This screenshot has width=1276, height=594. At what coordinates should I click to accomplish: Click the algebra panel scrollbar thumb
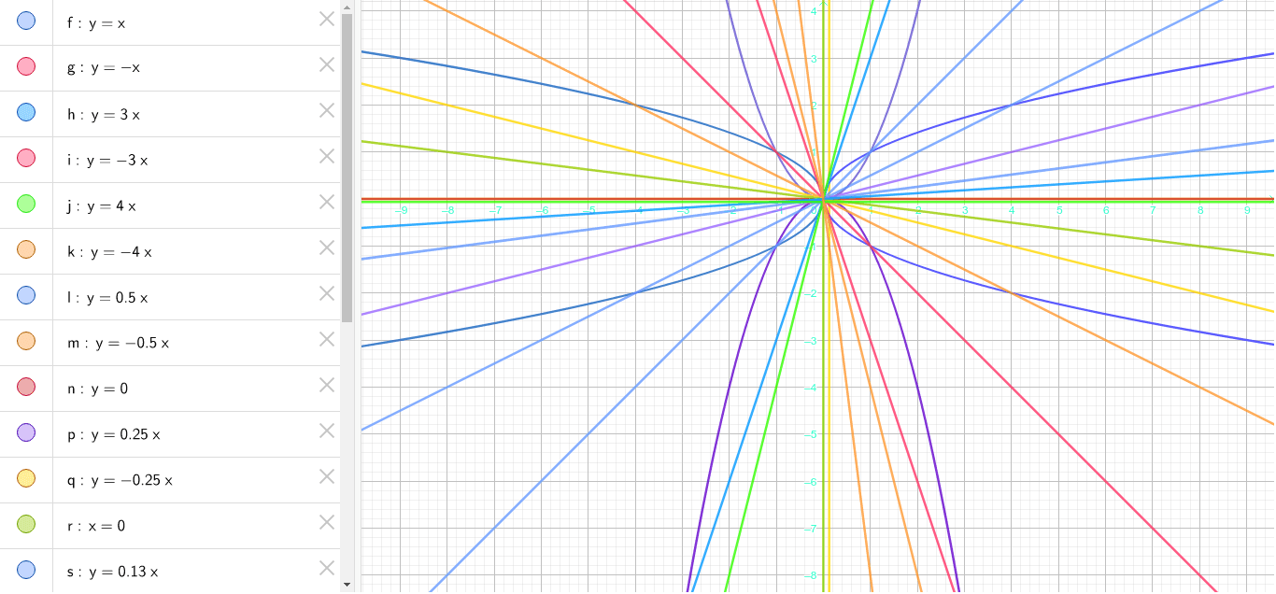347,168
